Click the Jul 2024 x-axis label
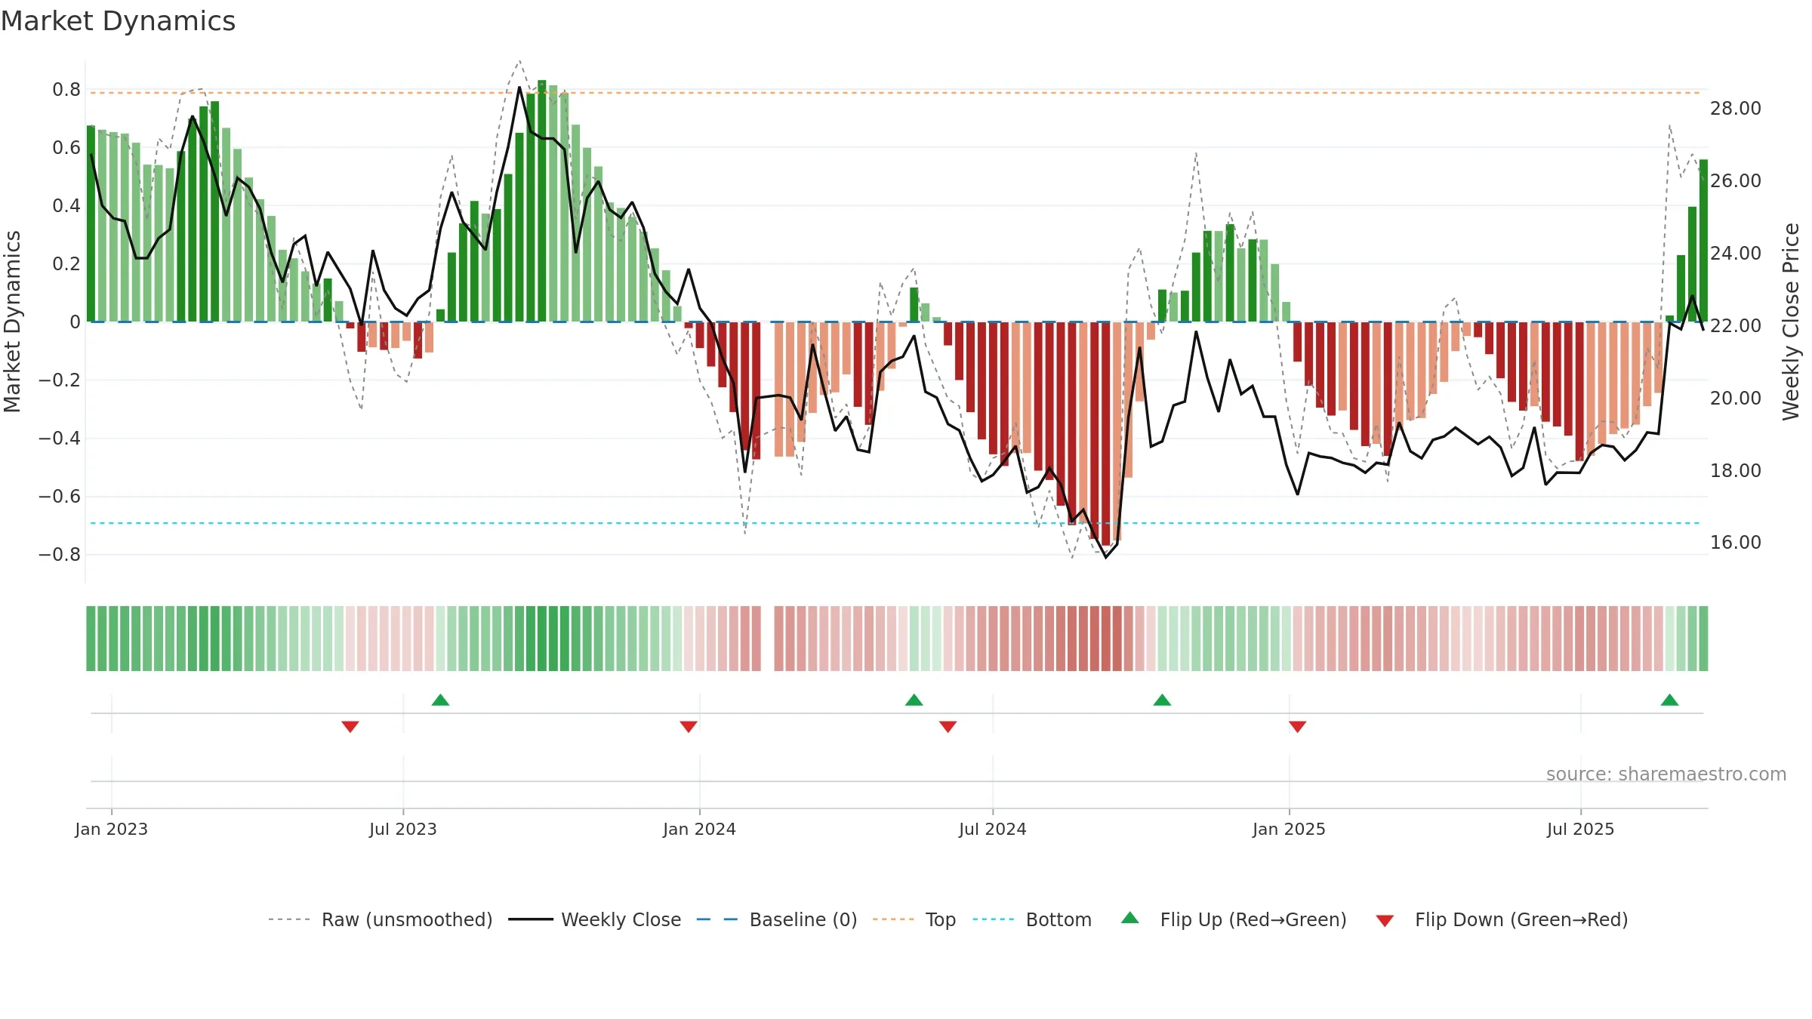Viewport: 1812px width, 1019px height. click(992, 829)
